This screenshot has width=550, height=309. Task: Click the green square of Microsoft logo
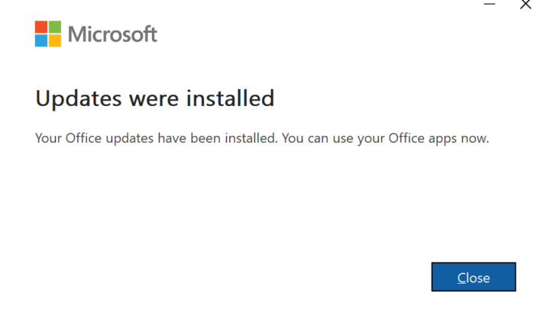[55, 27]
